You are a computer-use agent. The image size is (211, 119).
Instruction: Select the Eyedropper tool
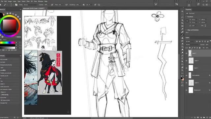[x=182, y=29]
